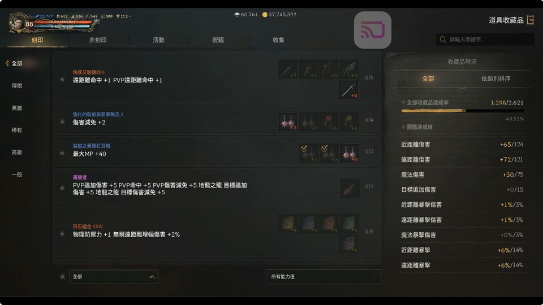
Task: Click the exit icon beside 道具收藏品
Action: [x=531, y=20]
